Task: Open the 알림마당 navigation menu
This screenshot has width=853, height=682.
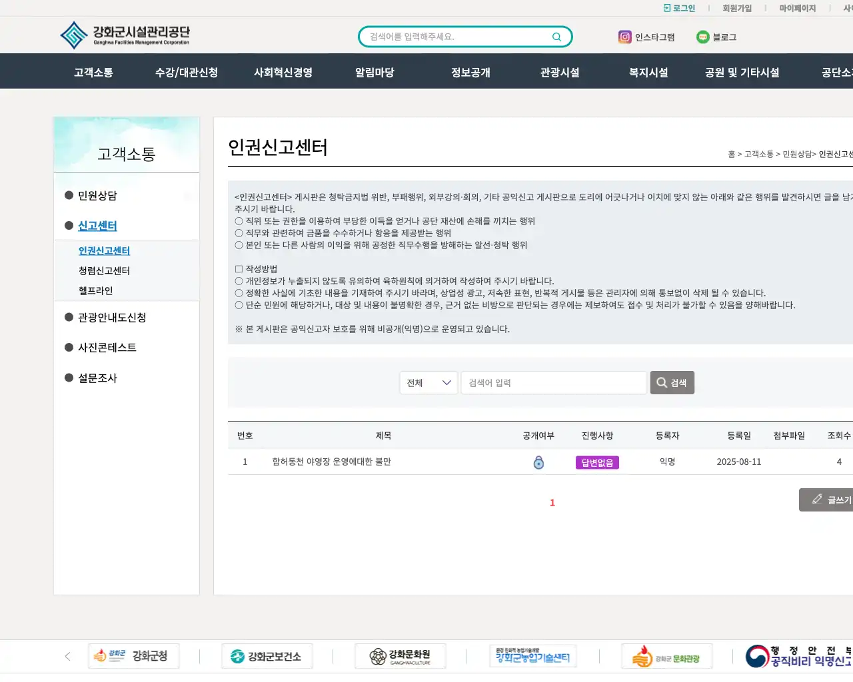Action: pos(374,71)
